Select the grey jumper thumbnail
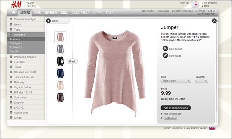This screenshot has height=139, width=232. tap(60, 49)
